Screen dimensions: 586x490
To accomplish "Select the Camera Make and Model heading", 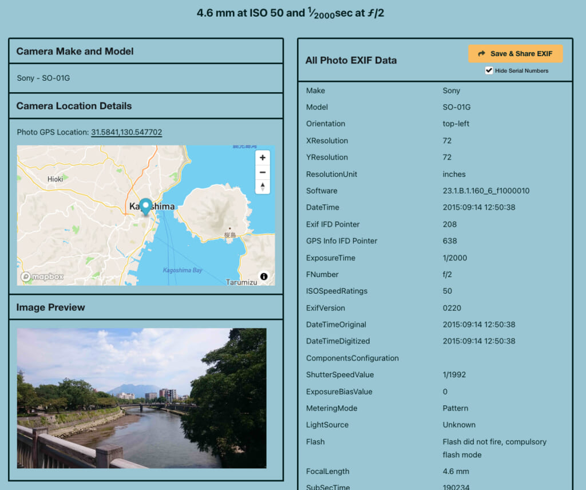I will click(x=75, y=52).
